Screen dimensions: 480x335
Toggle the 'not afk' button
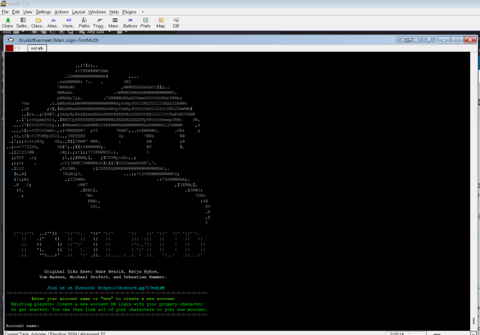[37, 48]
